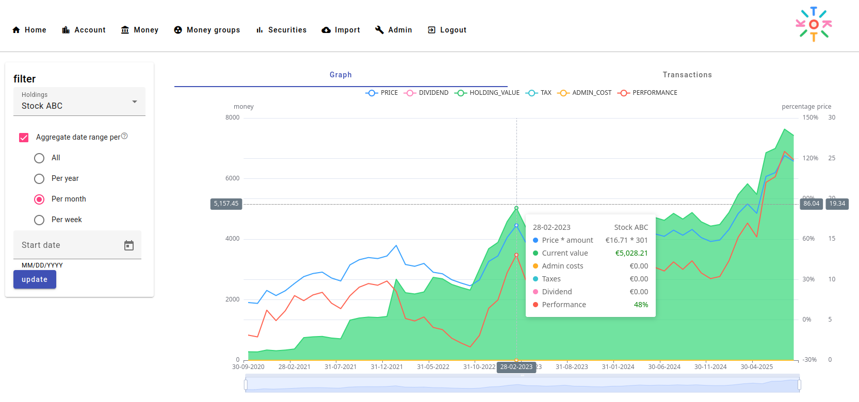Image resolution: width=859 pixels, height=402 pixels.
Task: Select the Per week radio option
Action: tap(39, 220)
